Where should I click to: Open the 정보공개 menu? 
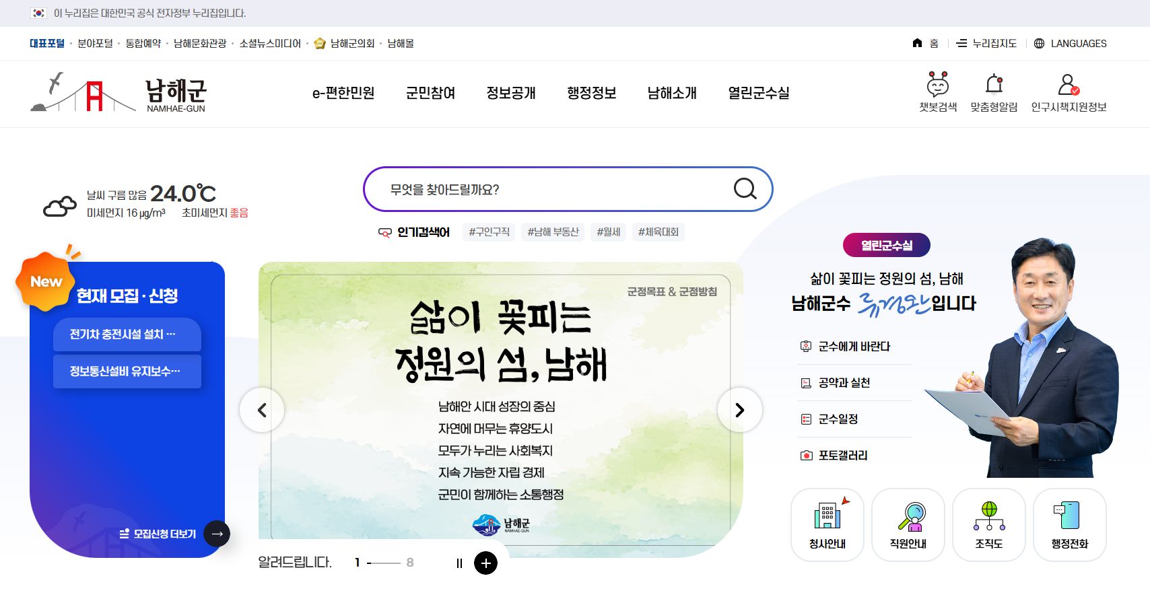pyautogui.click(x=511, y=93)
